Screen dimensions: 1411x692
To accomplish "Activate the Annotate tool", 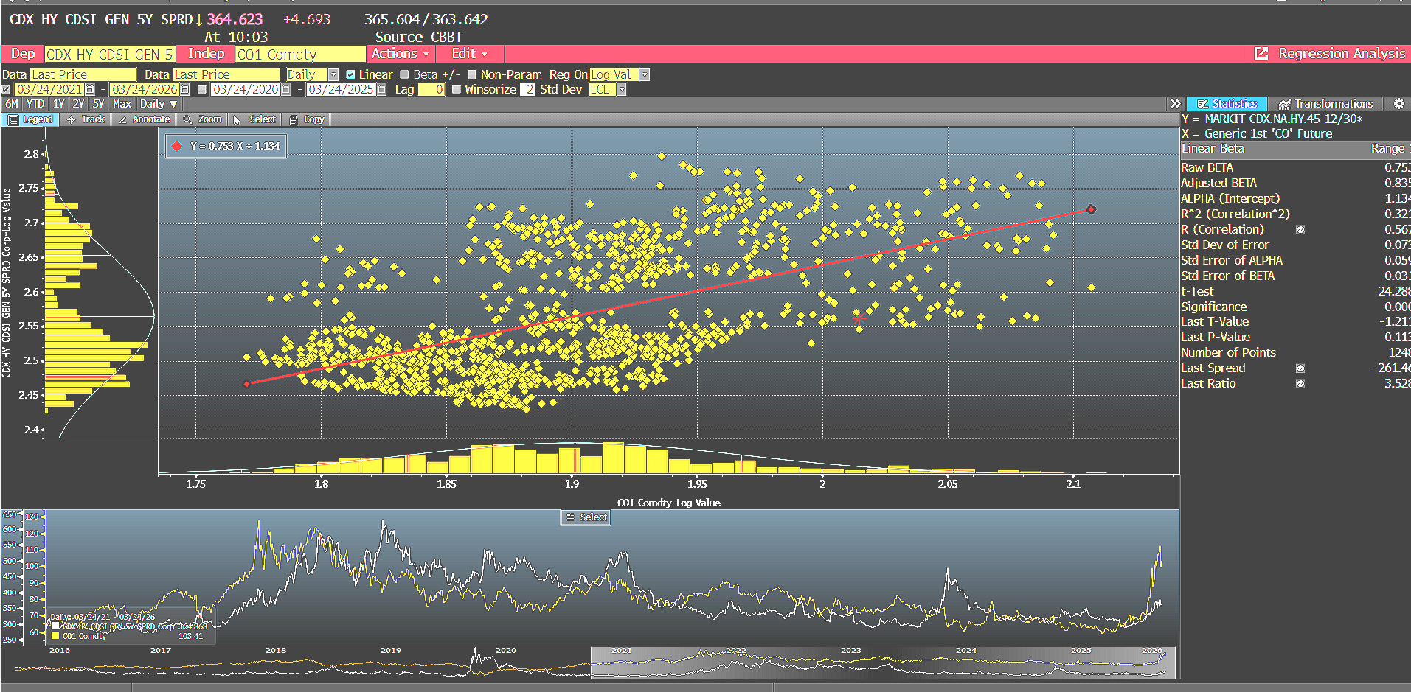I will pyautogui.click(x=144, y=119).
